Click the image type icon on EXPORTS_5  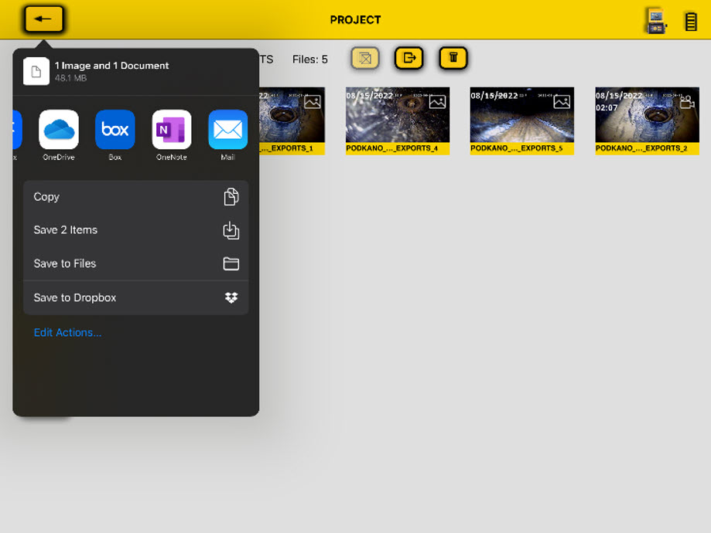(x=562, y=102)
